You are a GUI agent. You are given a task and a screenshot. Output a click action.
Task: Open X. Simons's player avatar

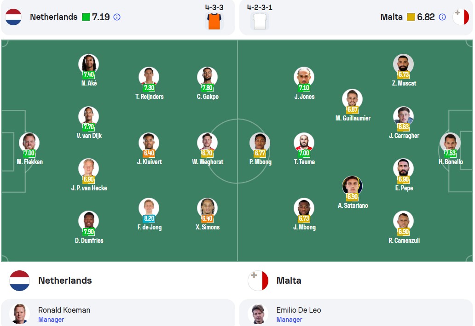click(207, 208)
